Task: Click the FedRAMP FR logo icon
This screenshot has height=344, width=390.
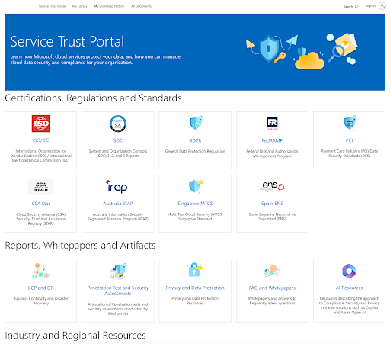Action: click(272, 124)
